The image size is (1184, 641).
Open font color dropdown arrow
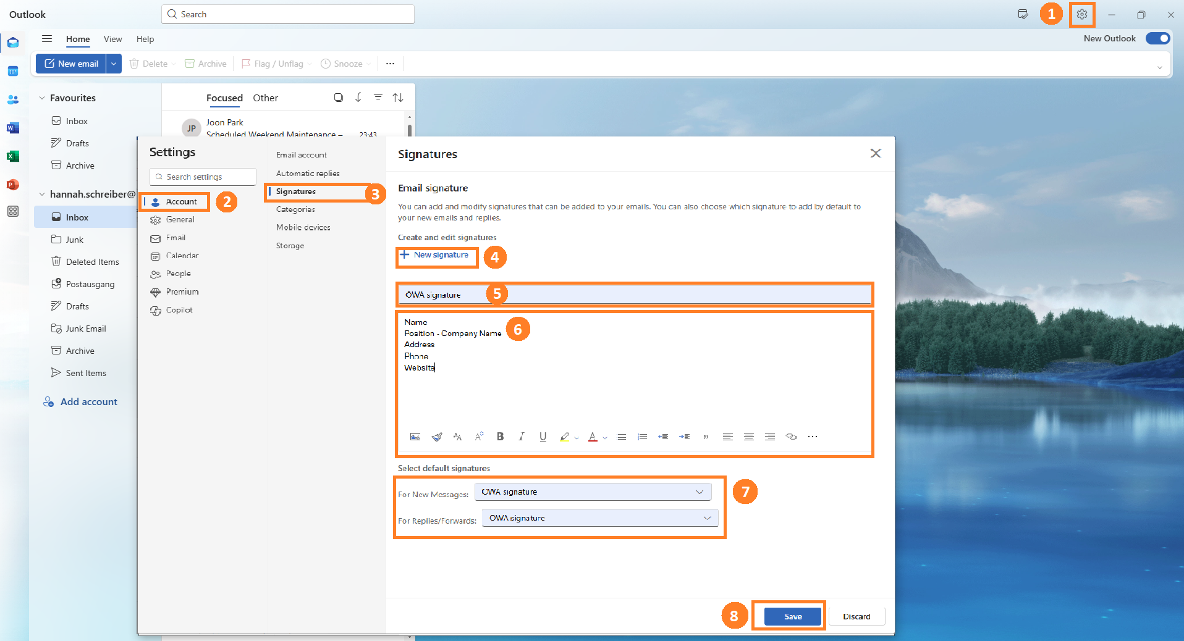click(605, 438)
